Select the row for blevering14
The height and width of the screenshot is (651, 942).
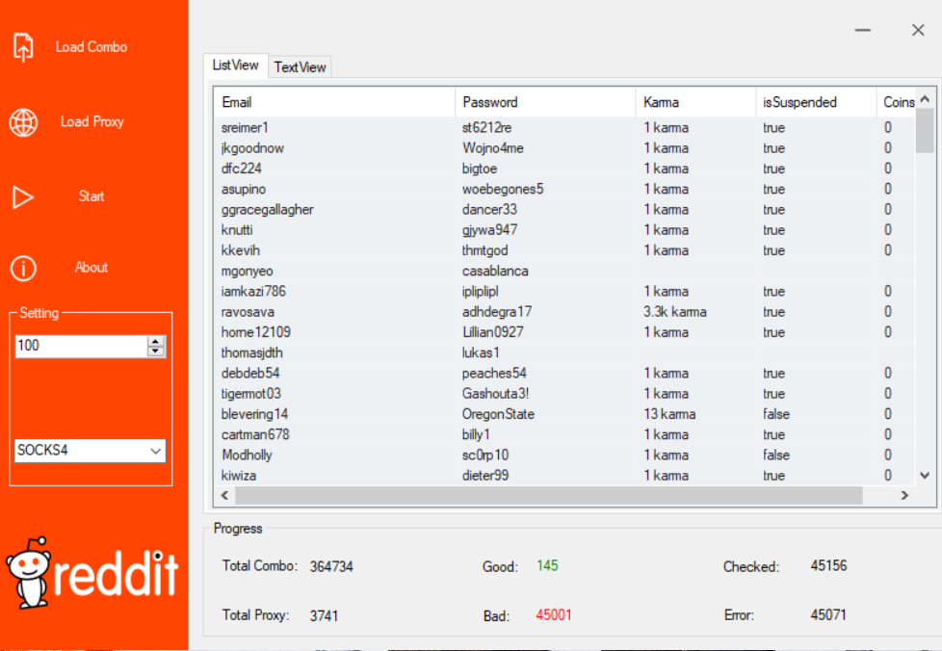(x=564, y=414)
